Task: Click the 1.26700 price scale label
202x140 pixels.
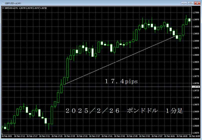Action: [196, 97]
